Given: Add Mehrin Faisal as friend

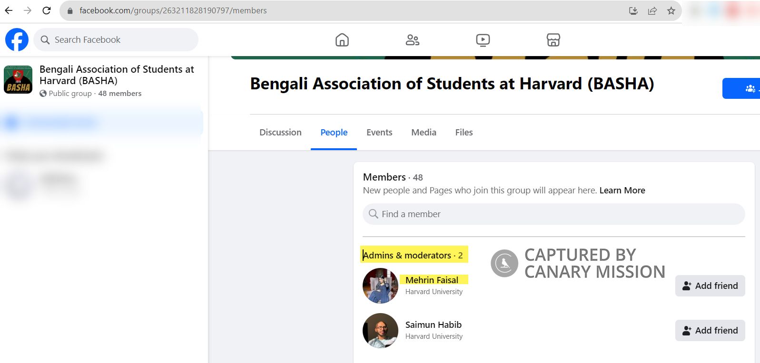Looking at the screenshot, I should click(x=710, y=286).
